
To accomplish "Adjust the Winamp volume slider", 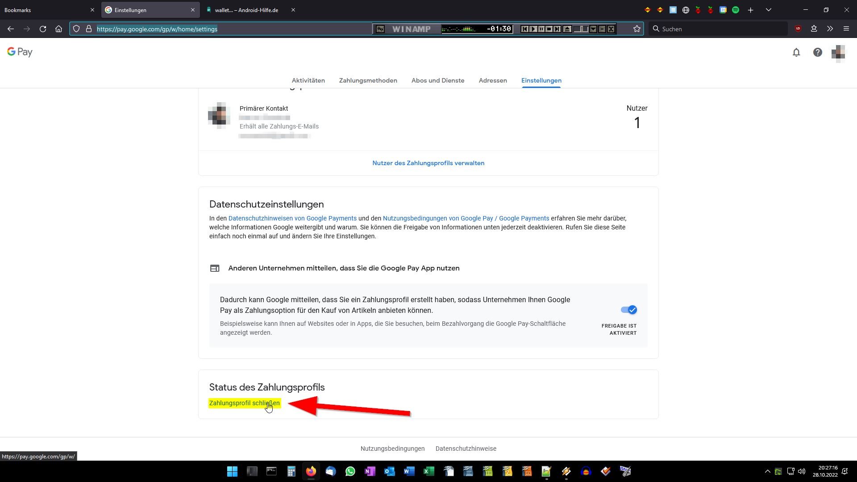I will click(x=581, y=29).
